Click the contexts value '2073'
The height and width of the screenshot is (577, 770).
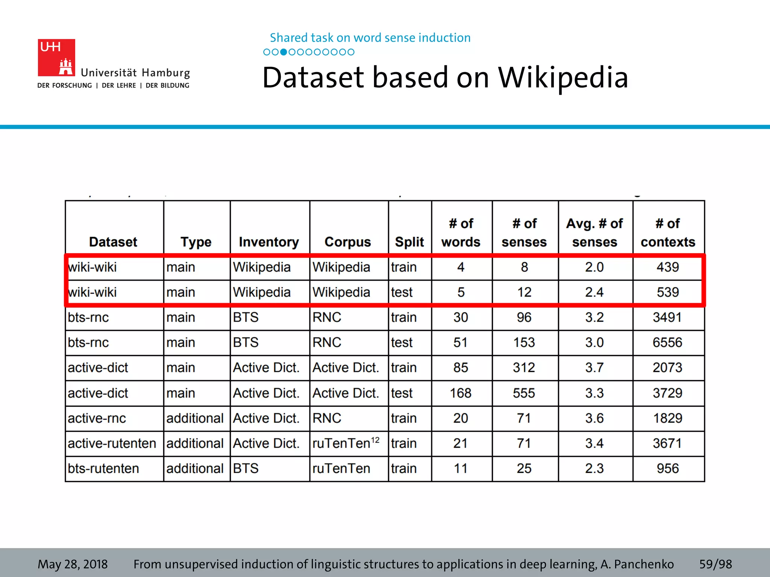pos(667,367)
